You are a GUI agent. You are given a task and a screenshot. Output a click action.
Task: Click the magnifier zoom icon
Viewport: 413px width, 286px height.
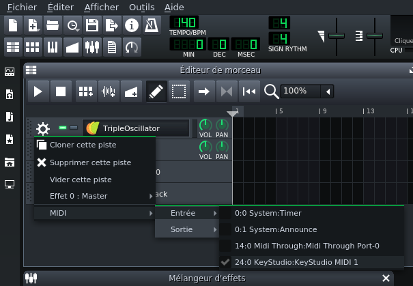[271, 91]
